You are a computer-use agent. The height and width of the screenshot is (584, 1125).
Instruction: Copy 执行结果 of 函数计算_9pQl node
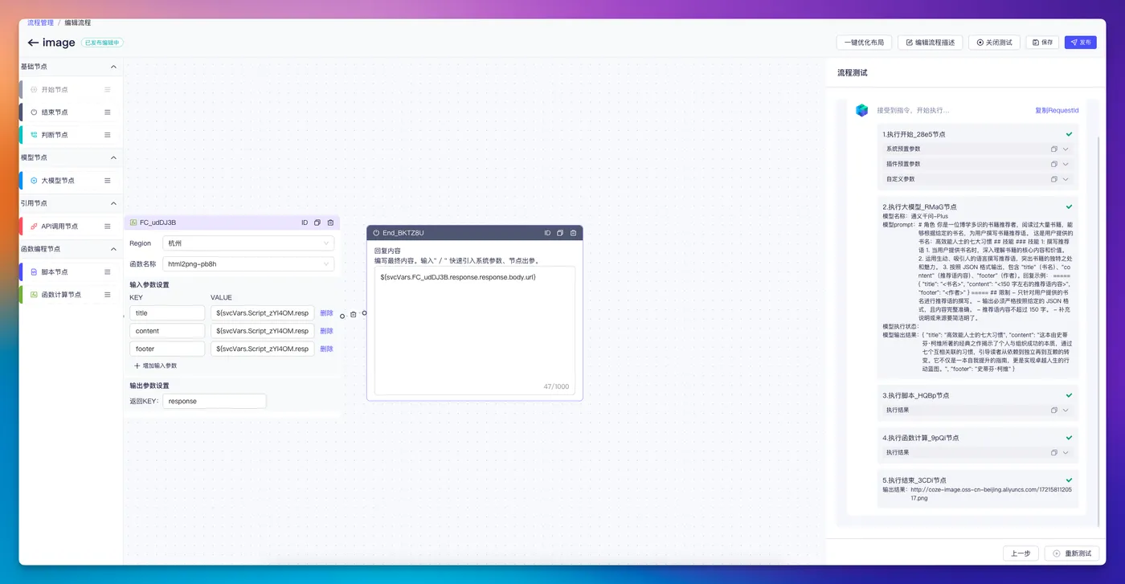click(1054, 452)
